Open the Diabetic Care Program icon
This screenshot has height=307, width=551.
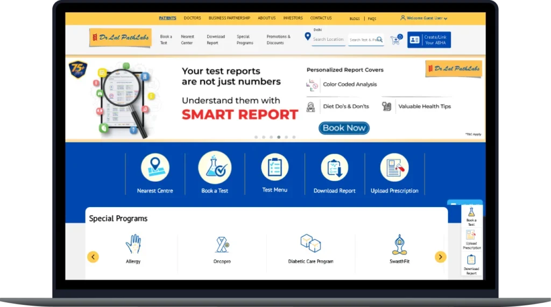pyautogui.click(x=310, y=243)
